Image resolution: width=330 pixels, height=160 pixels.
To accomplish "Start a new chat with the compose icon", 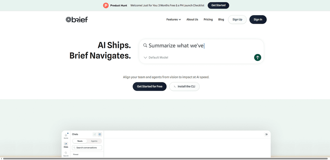I will (95, 134).
